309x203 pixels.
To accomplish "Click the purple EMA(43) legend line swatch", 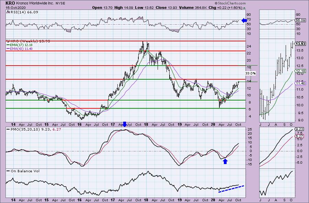I will point(8,49).
